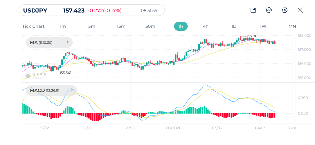Viewport: 315px width, 145px height.
Task: Select the 1h timeframe
Action: coord(181,26)
